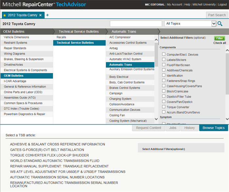Open the Help link
The width and height of the screenshot is (229, 192).
coord(187,5)
